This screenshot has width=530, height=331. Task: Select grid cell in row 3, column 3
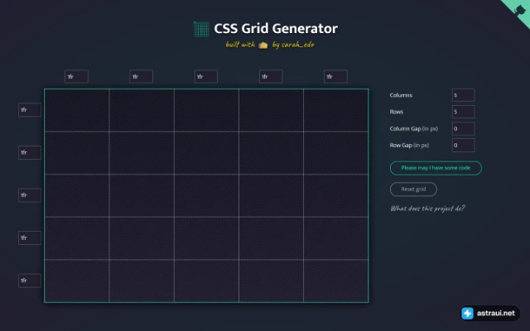tap(206, 195)
